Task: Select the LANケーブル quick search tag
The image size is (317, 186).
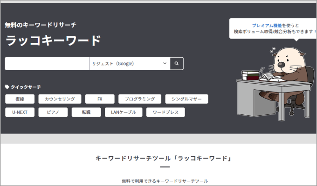Action: click(124, 112)
